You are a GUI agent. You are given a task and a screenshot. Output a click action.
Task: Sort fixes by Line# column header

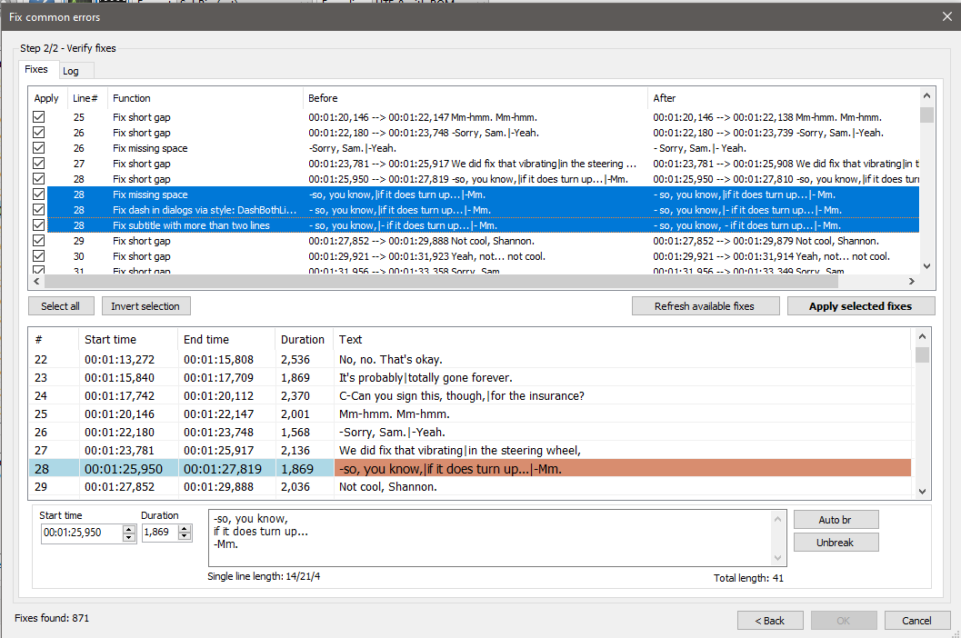(85, 98)
